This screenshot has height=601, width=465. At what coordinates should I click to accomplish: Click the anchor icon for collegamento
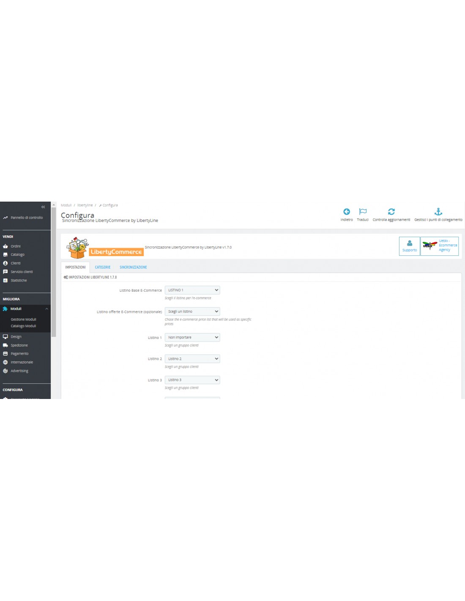point(438,212)
